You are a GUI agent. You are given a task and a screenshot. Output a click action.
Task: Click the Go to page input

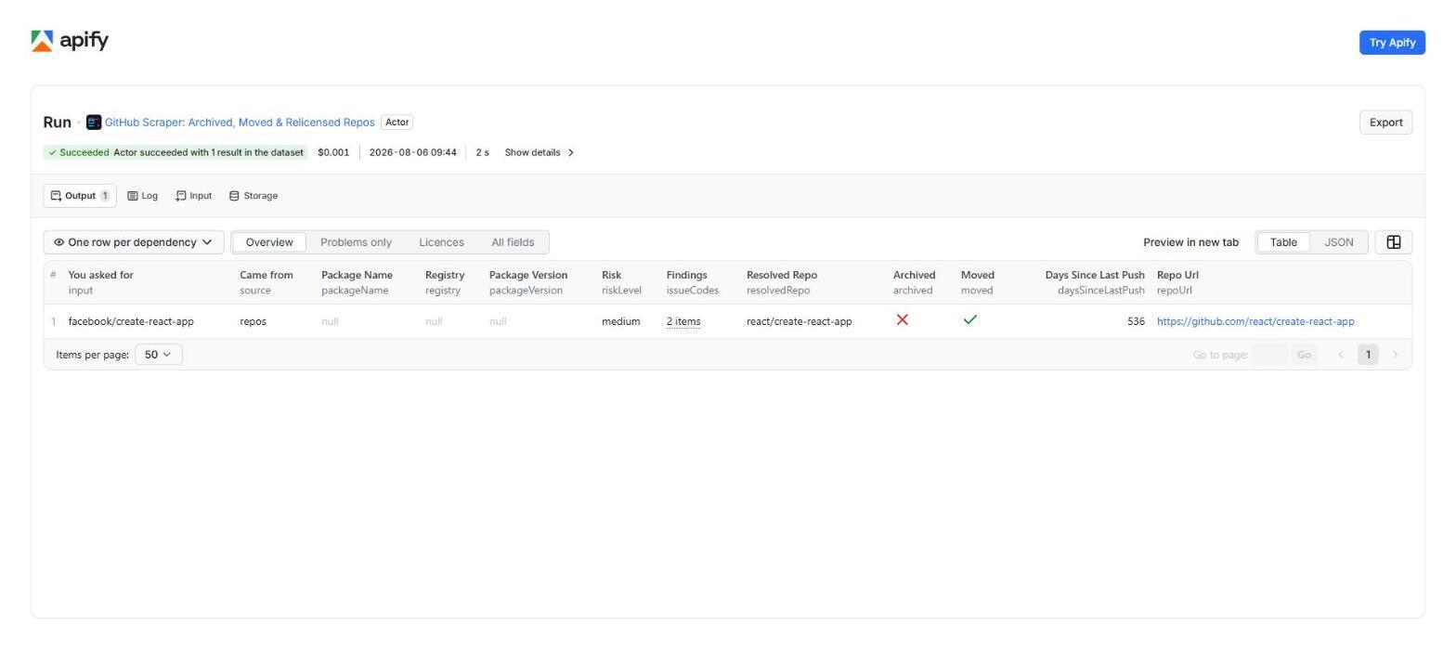tap(1269, 355)
